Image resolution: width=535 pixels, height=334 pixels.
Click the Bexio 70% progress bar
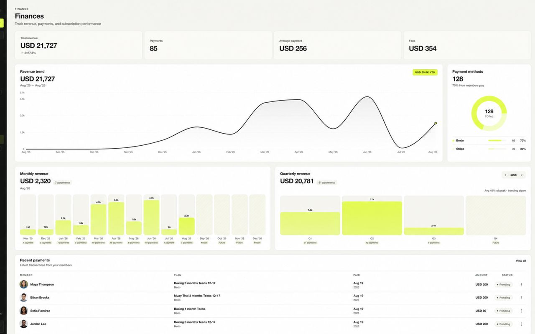pyautogui.click(x=497, y=141)
